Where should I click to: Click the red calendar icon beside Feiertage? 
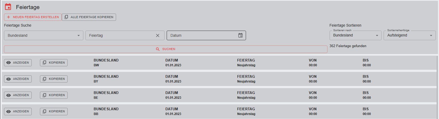(8, 7)
